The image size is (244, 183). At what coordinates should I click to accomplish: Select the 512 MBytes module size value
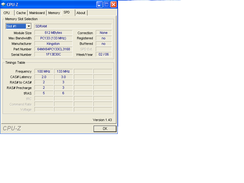click(53, 33)
